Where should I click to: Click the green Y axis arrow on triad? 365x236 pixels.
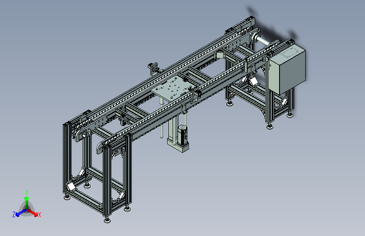pyautogui.click(x=27, y=203)
